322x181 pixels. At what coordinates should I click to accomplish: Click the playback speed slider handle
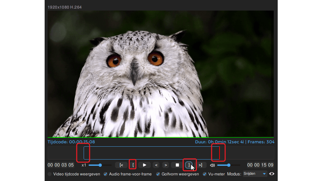100,165
